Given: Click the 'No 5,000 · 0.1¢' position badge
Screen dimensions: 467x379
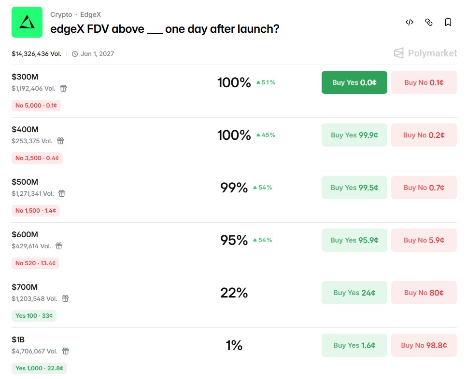Looking at the screenshot, I should (x=36, y=105).
